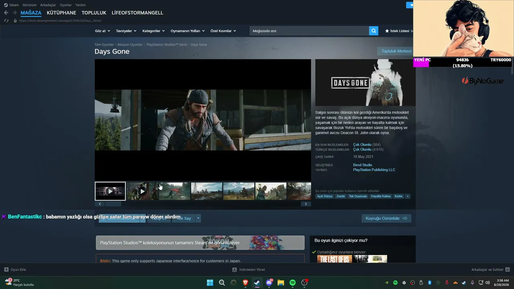Add a tag with the plus button
Viewport: 514px width, 289px height.
[x=408, y=196]
